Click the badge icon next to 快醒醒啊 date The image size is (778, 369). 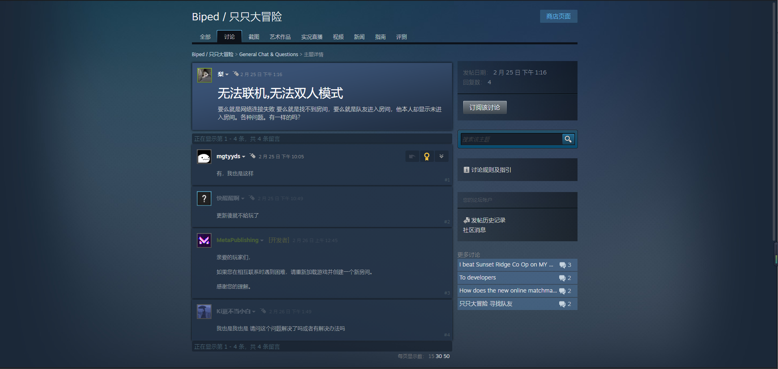pos(252,198)
